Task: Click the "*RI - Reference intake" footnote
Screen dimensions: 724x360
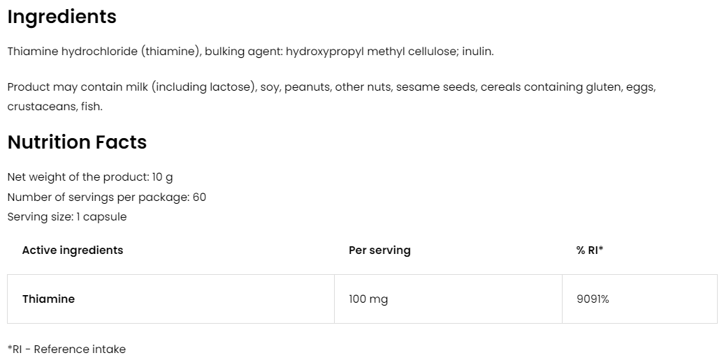Action: [66, 349]
